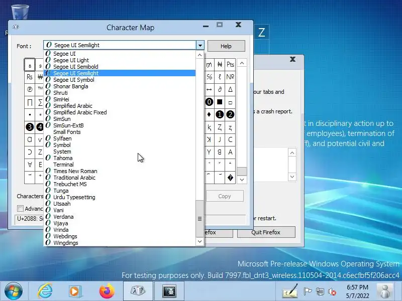
Task: Select negative circled digit zero
Action: [209, 102]
